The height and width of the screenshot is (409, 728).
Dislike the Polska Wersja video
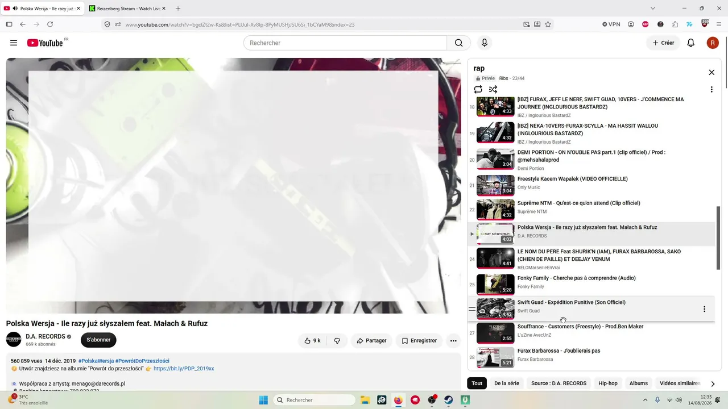(x=337, y=341)
